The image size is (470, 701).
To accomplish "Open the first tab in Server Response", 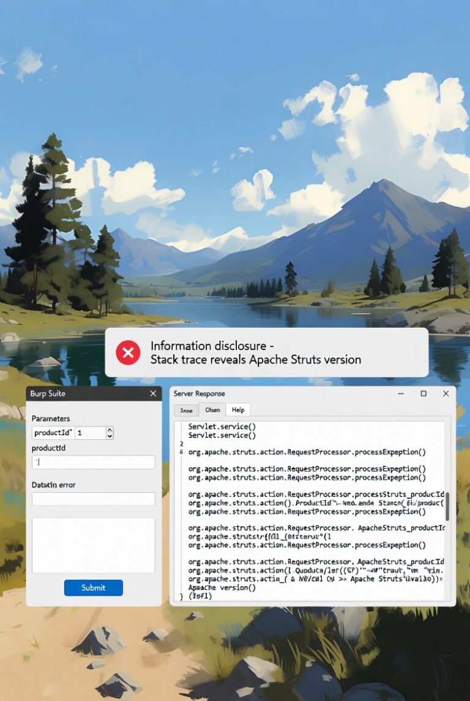I will point(187,410).
